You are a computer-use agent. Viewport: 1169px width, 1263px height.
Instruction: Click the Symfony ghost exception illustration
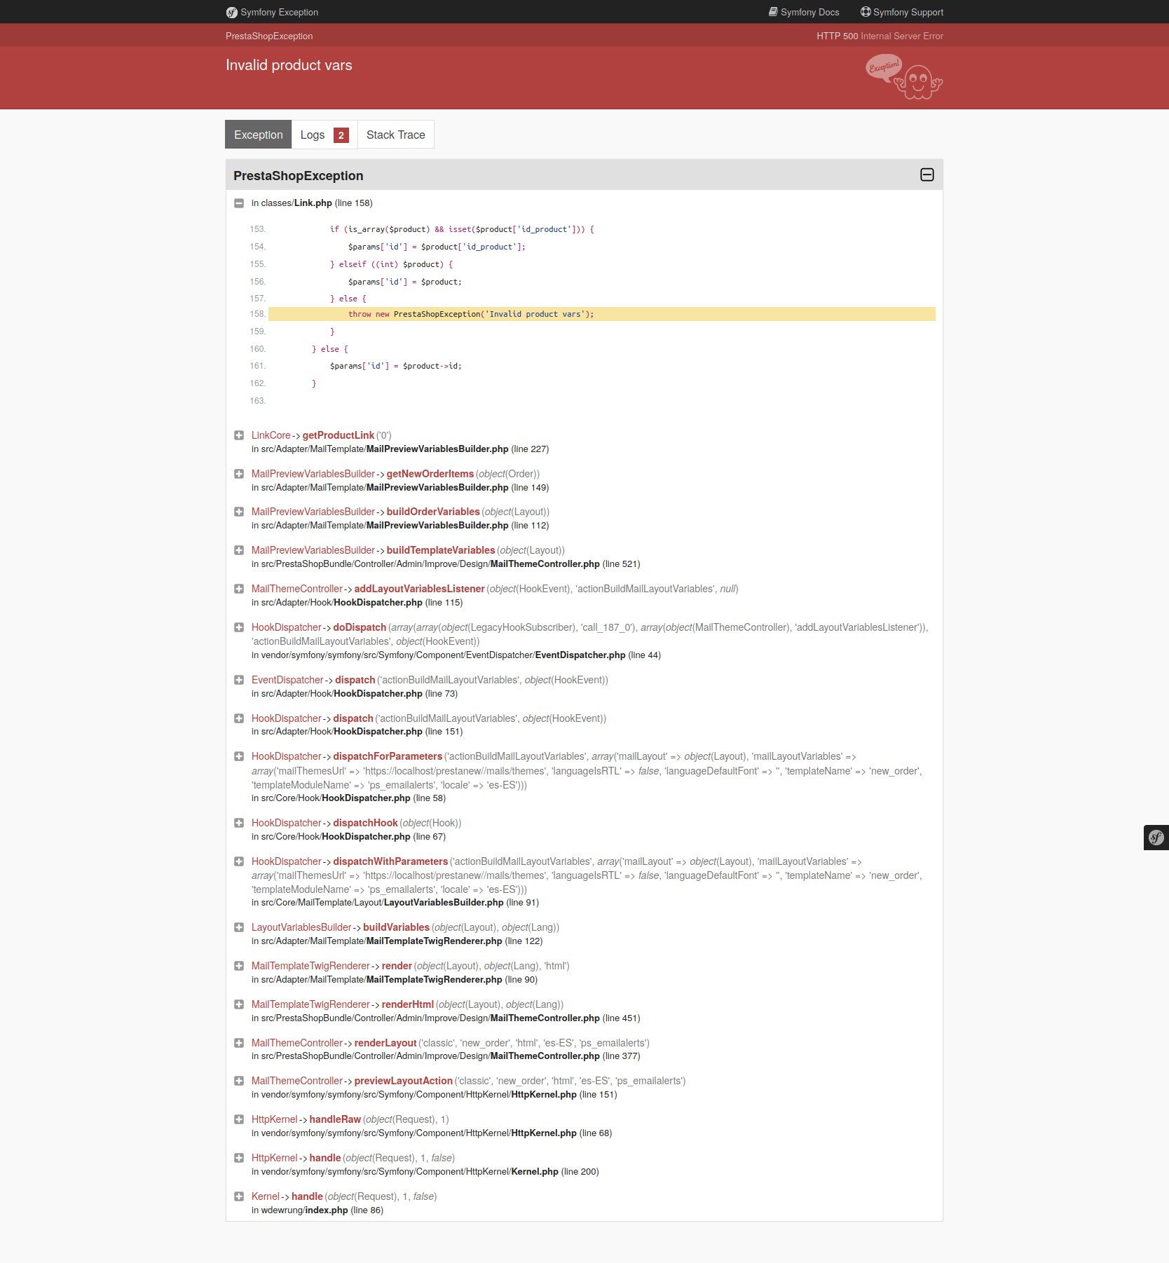click(x=904, y=77)
